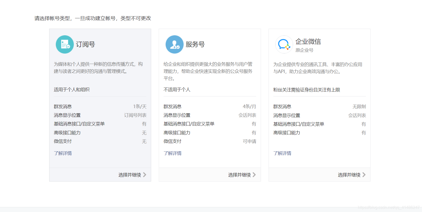Click 基础消息接口/自定义菜单 in 服务号 card
This screenshot has height=212, width=422.
(189, 124)
